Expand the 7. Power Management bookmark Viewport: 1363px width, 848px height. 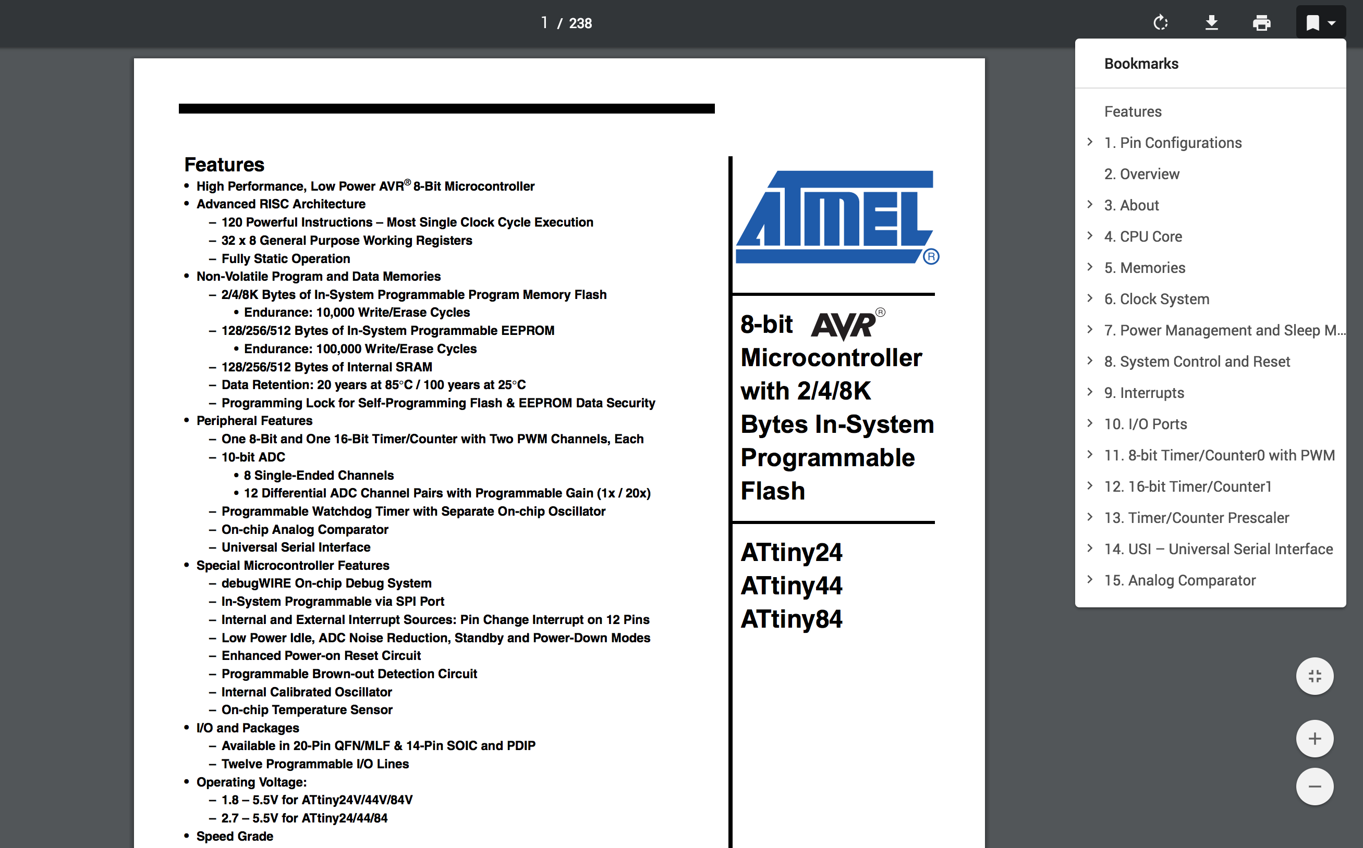pyautogui.click(x=1090, y=330)
